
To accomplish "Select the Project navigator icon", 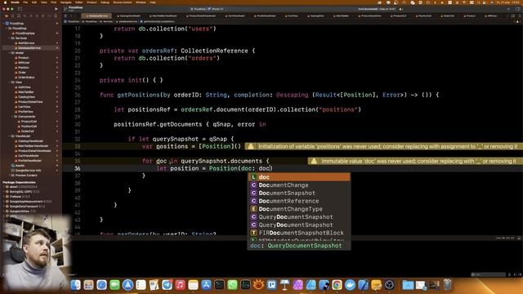I will [x=7, y=16].
